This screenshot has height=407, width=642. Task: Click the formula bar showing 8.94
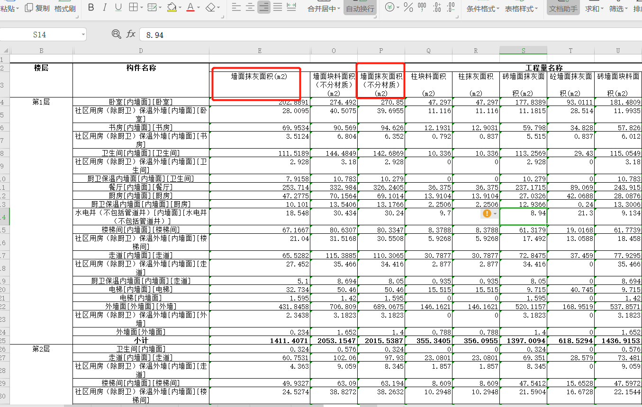[x=390, y=35]
